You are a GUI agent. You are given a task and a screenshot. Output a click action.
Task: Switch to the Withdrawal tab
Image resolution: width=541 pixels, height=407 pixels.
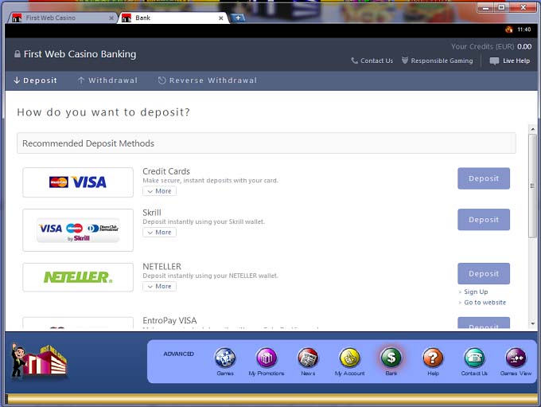coord(107,80)
